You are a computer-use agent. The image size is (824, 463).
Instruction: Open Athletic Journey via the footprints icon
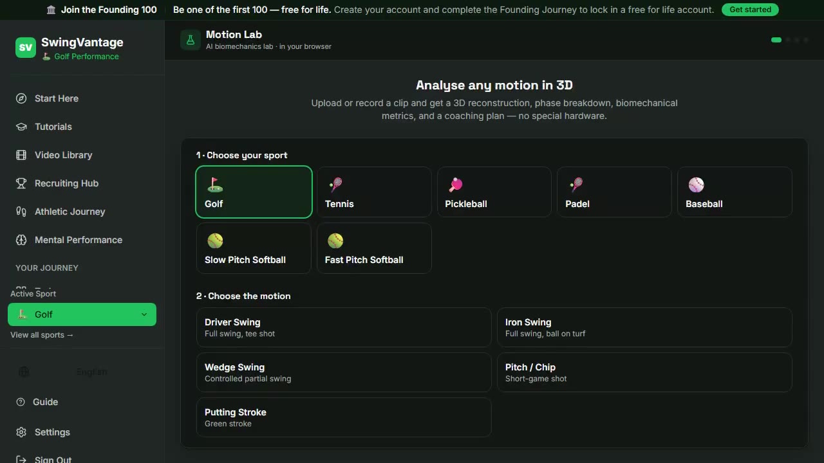(x=21, y=212)
